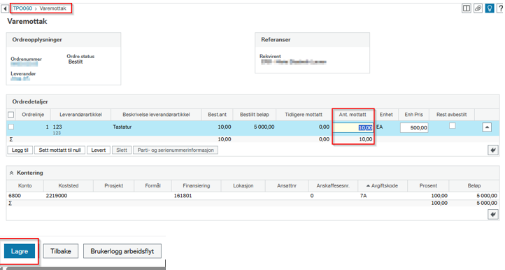This screenshot has height=270, width=505.
Task: Click the Kontering table settings icon
Action: click(x=493, y=214)
